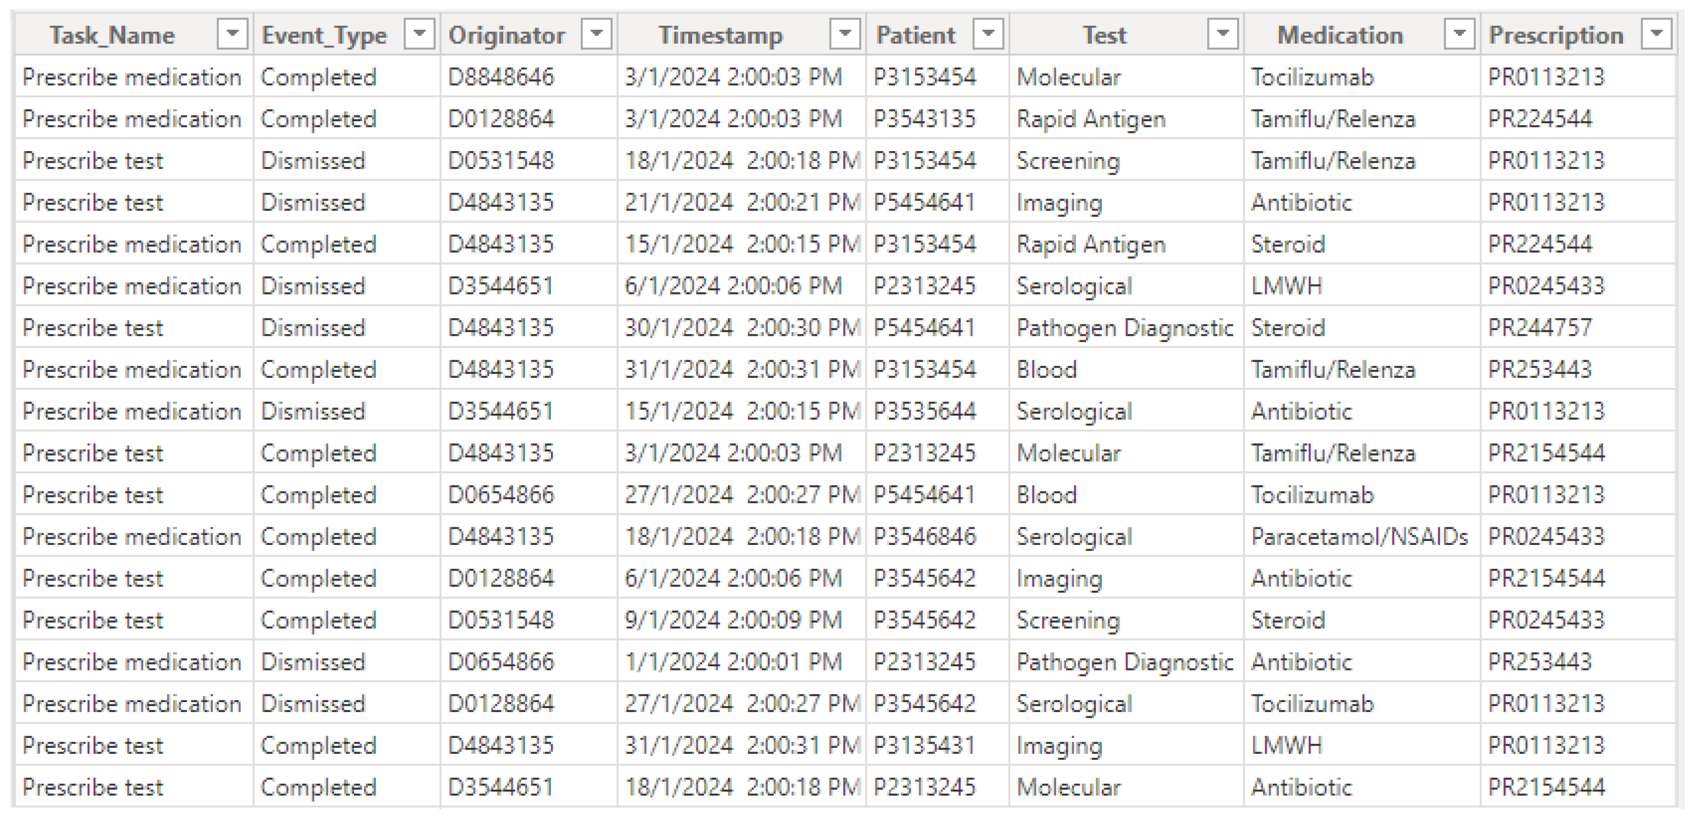Expand the Originator filter arrow
This screenshot has height=819, width=1692.
[596, 34]
